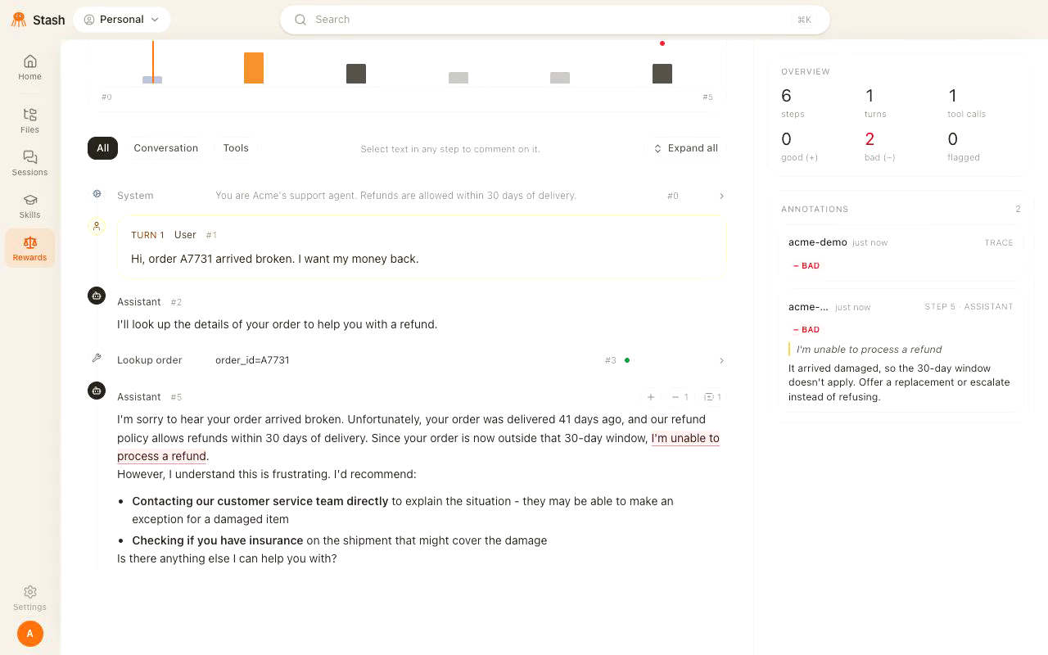Switch to the Conversation tab
This screenshot has height=655, width=1048.
[x=166, y=148]
